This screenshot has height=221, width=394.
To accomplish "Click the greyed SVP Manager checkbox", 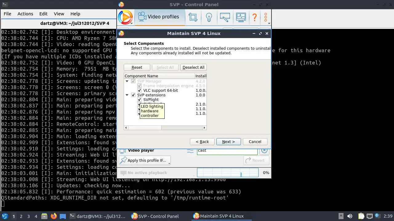I will [x=133, y=81].
